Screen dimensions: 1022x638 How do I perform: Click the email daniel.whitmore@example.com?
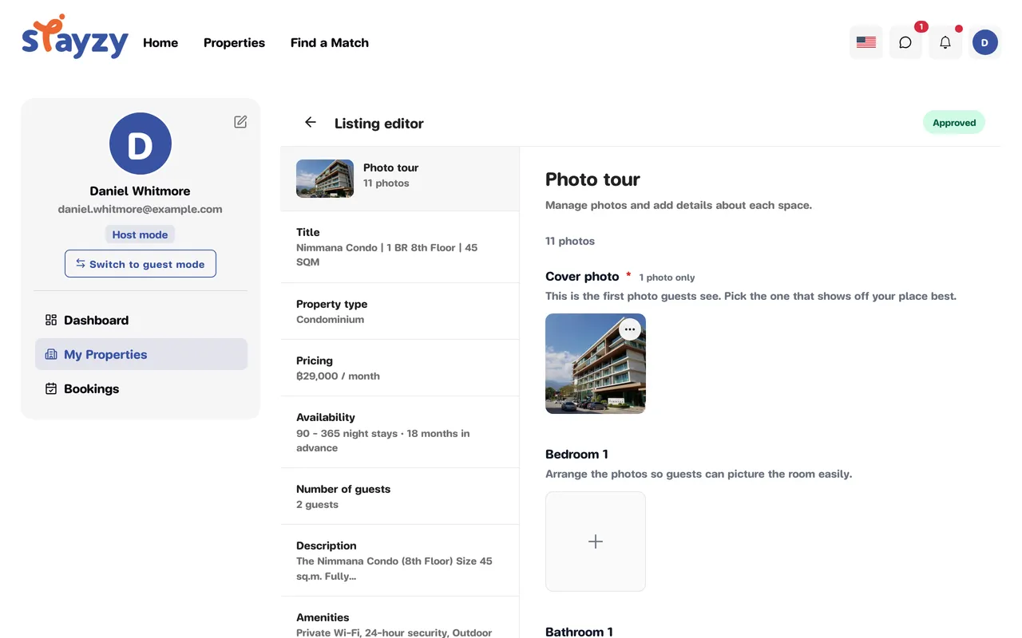tap(140, 209)
